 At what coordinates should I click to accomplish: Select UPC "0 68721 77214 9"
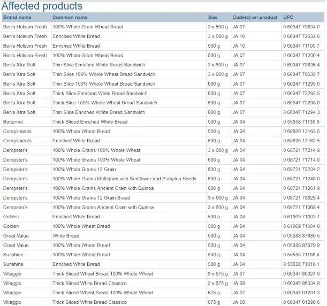pyautogui.click(x=301, y=150)
